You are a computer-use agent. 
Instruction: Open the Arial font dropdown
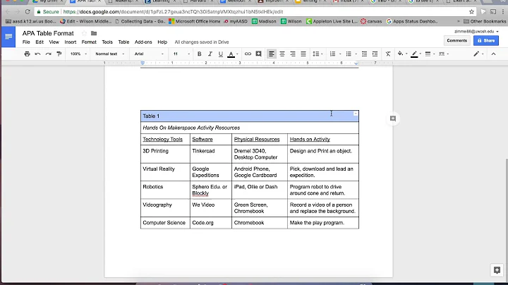click(x=149, y=54)
